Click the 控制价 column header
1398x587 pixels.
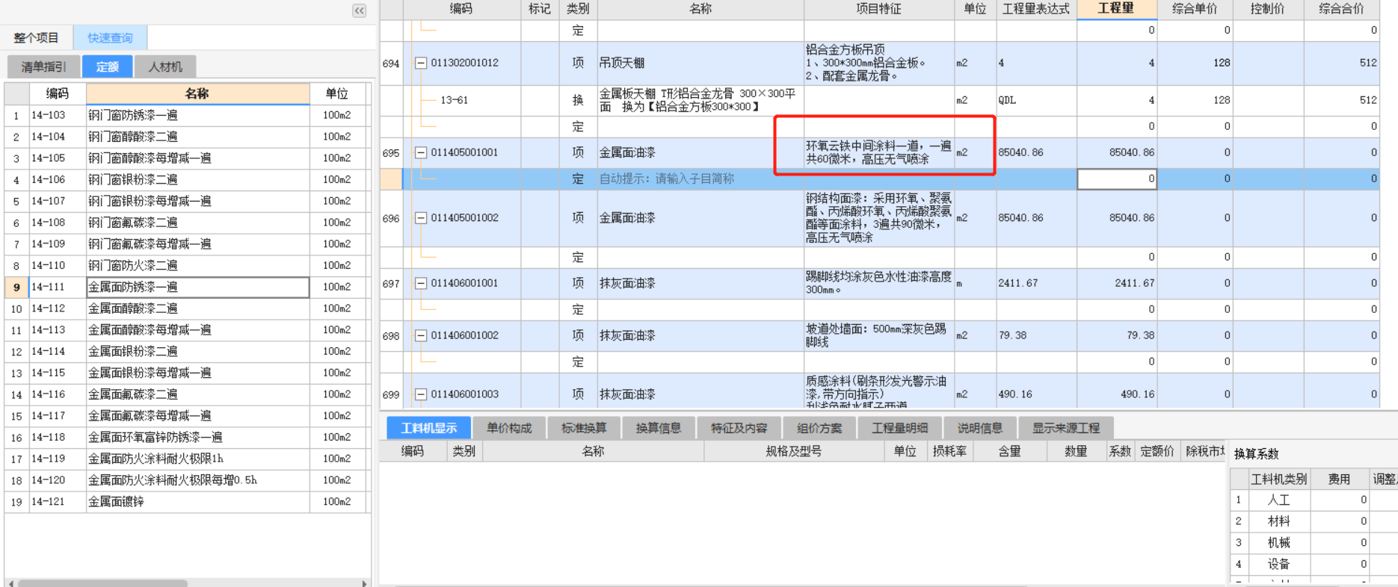pos(1267,9)
